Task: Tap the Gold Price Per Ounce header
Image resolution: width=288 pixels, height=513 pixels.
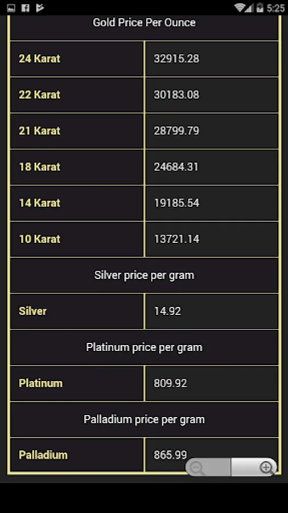Action: tap(145, 23)
